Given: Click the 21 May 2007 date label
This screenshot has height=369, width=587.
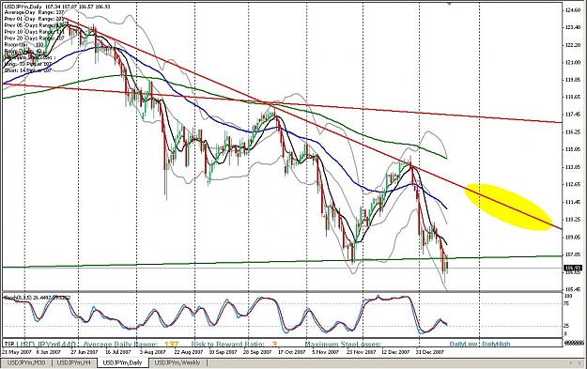Looking at the screenshot, I should 16,352.
